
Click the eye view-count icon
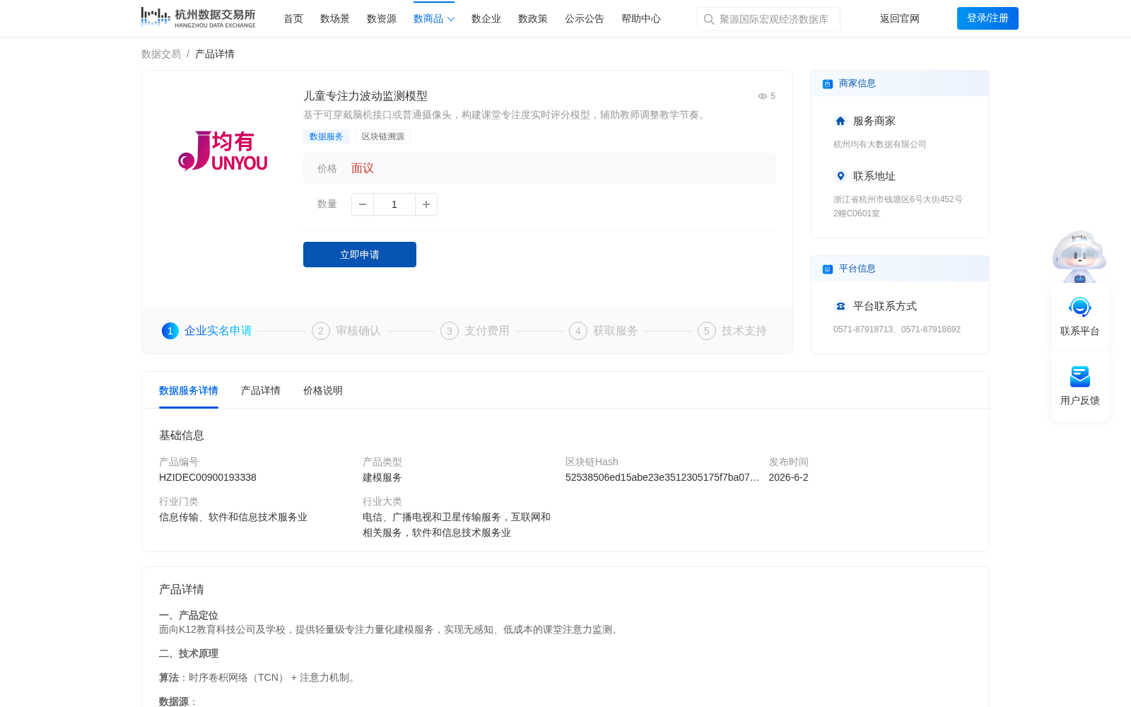763,96
